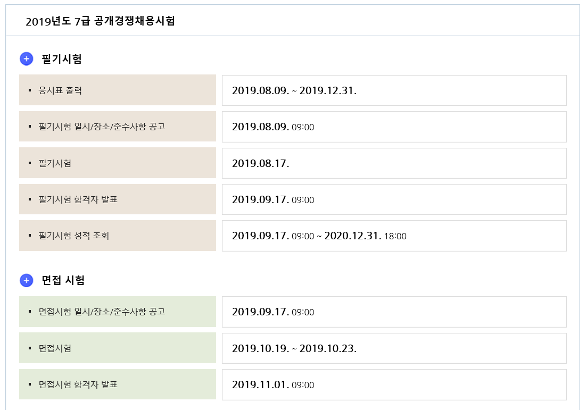Select the 2019.11.01. 09:00 date box
Screen dimensions: 587x410
pyautogui.click(x=394, y=384)
